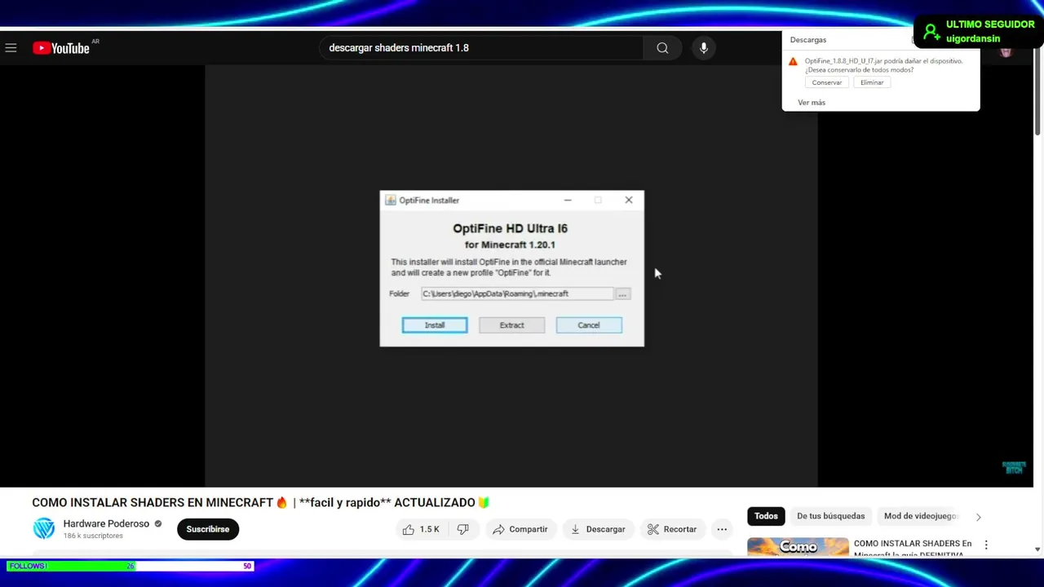The height and width of the screenshot is (587, 1044).
Task: Go to YouTube home via logo
Action: point(61,48)
